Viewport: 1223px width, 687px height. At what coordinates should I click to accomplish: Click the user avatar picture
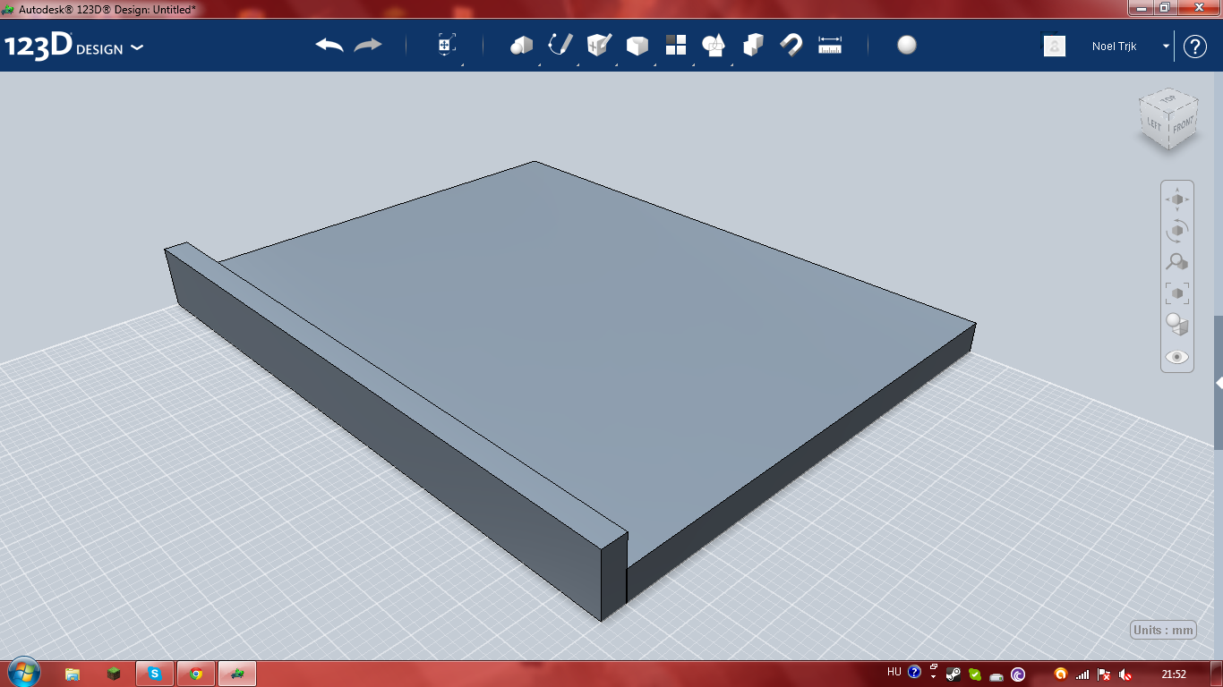point(1055,46)
